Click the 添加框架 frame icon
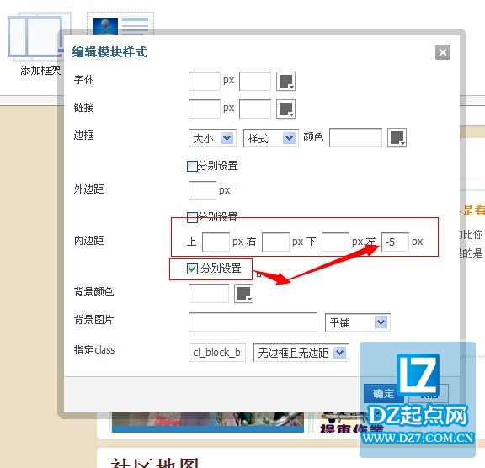The width and height of the screenshot is (485, 468). (x=36, y=35)
